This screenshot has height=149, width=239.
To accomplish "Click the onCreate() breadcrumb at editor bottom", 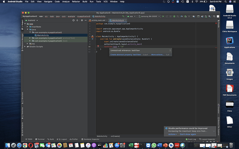I will click(115, 136).
